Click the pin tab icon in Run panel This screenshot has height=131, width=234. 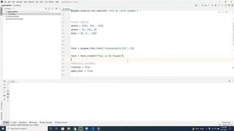(x=4, y=99)
